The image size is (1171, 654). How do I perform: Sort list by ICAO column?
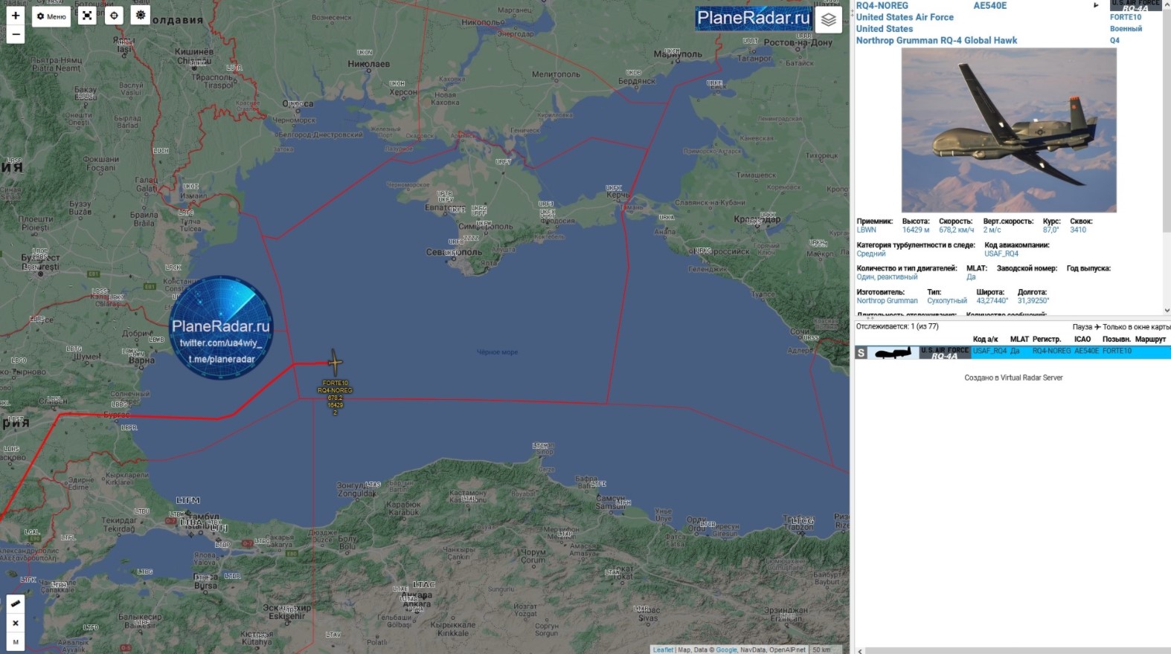[1082, 339]
